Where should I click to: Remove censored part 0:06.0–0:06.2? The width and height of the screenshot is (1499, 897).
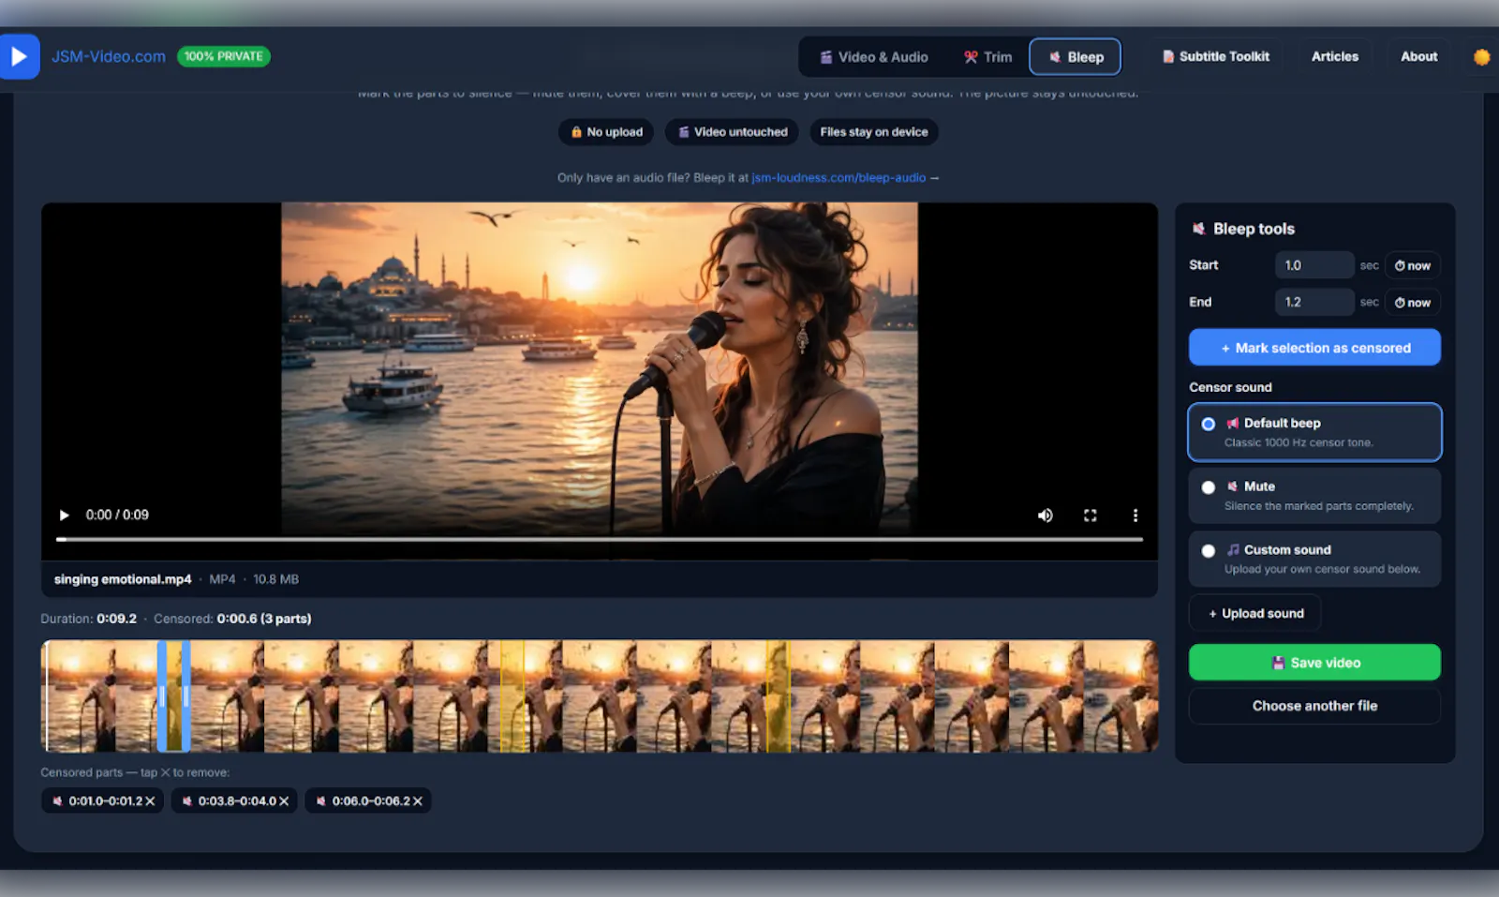click(418, 800)
